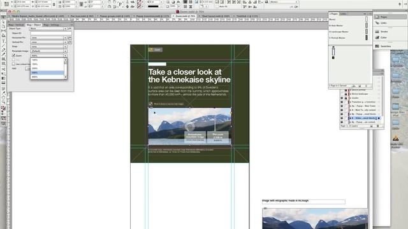Select the V-Portrait Master in Pages panel

pyautogui.click(x=349, y=38)
